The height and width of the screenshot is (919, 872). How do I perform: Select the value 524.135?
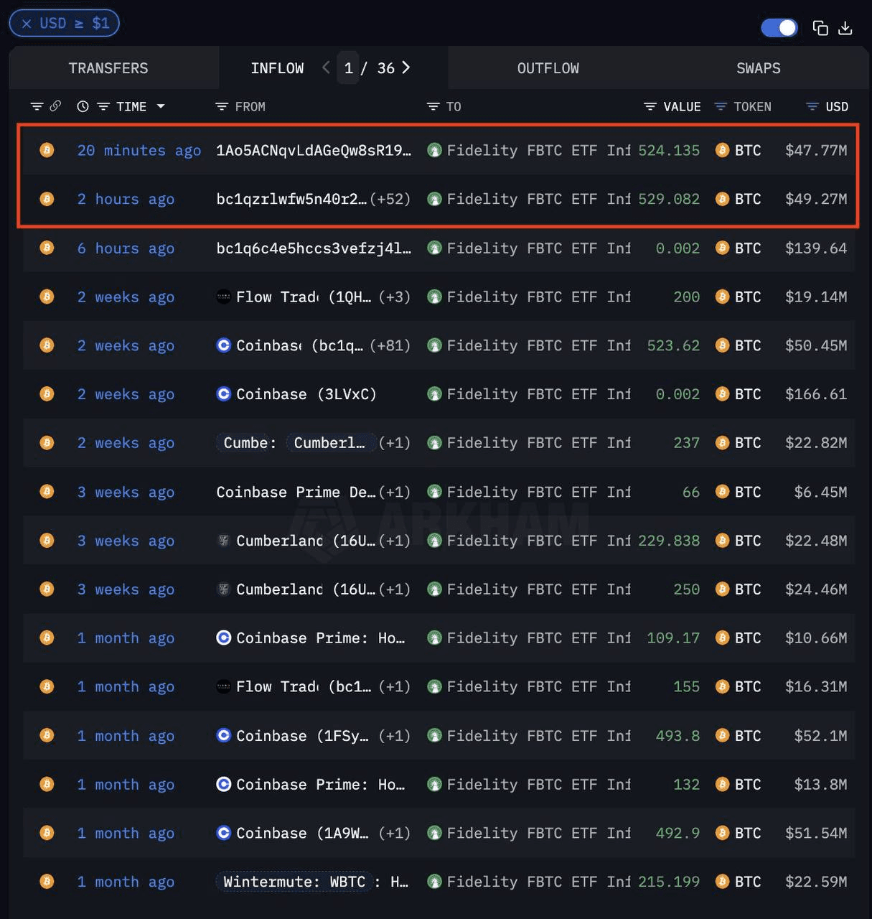tap(669, 151)
